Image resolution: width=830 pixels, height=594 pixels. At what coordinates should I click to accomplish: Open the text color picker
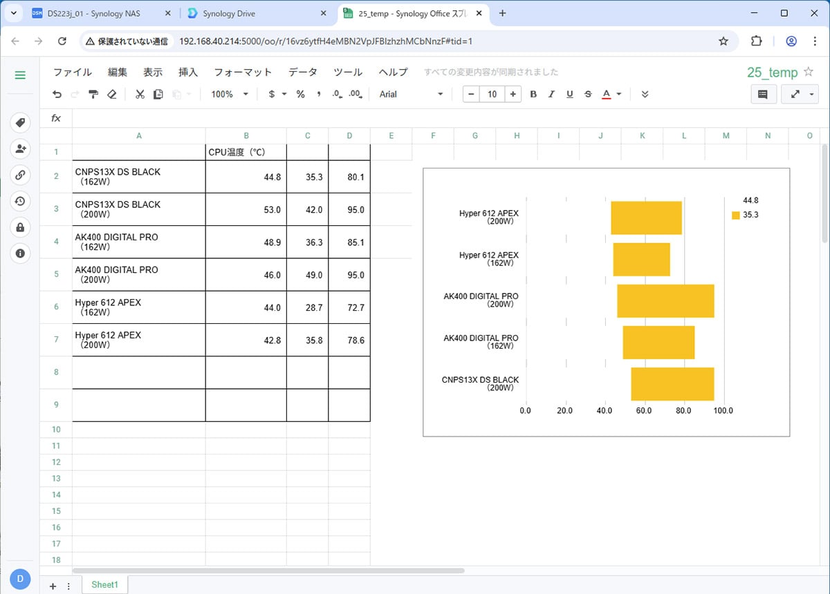pyautogui.click(x=607, y=95)
